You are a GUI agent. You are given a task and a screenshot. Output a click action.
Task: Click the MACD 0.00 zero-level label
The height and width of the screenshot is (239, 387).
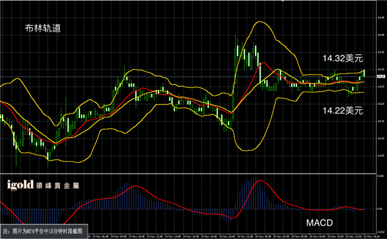380,209
